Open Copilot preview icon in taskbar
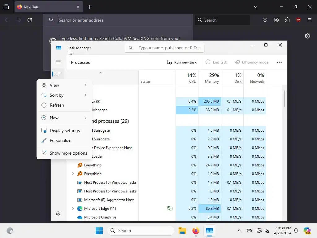 tap(307, 231)
